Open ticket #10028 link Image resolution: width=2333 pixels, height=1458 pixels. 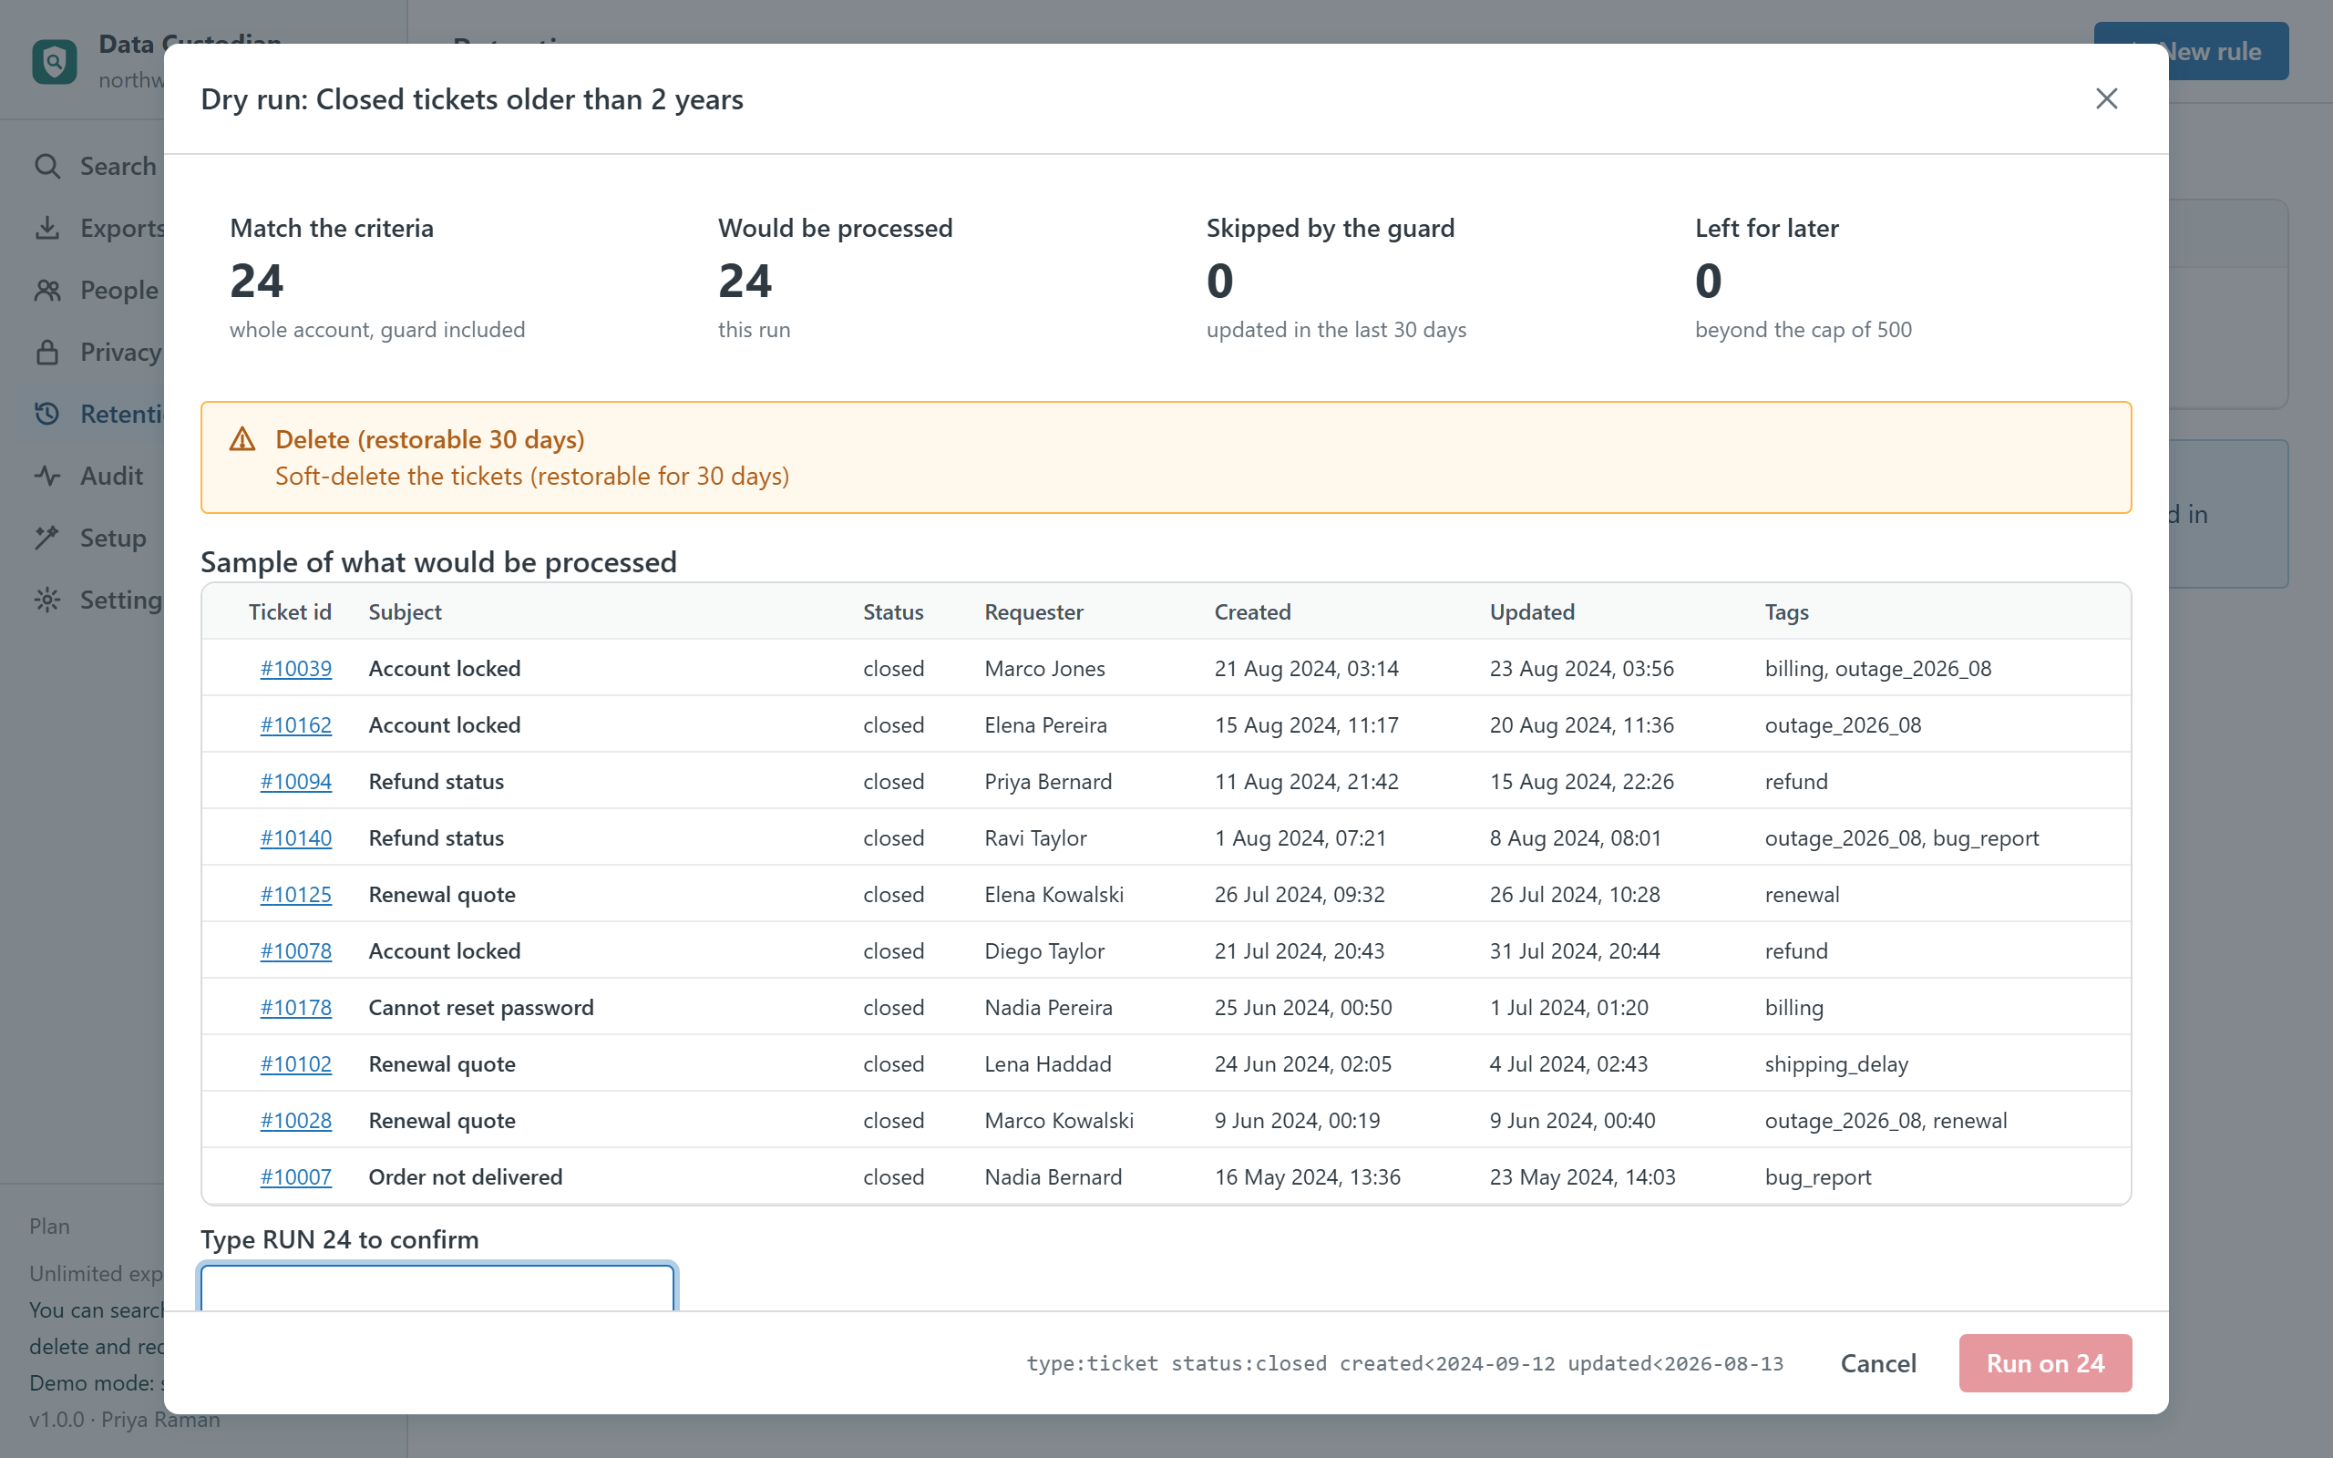[x=295, y=1121]
